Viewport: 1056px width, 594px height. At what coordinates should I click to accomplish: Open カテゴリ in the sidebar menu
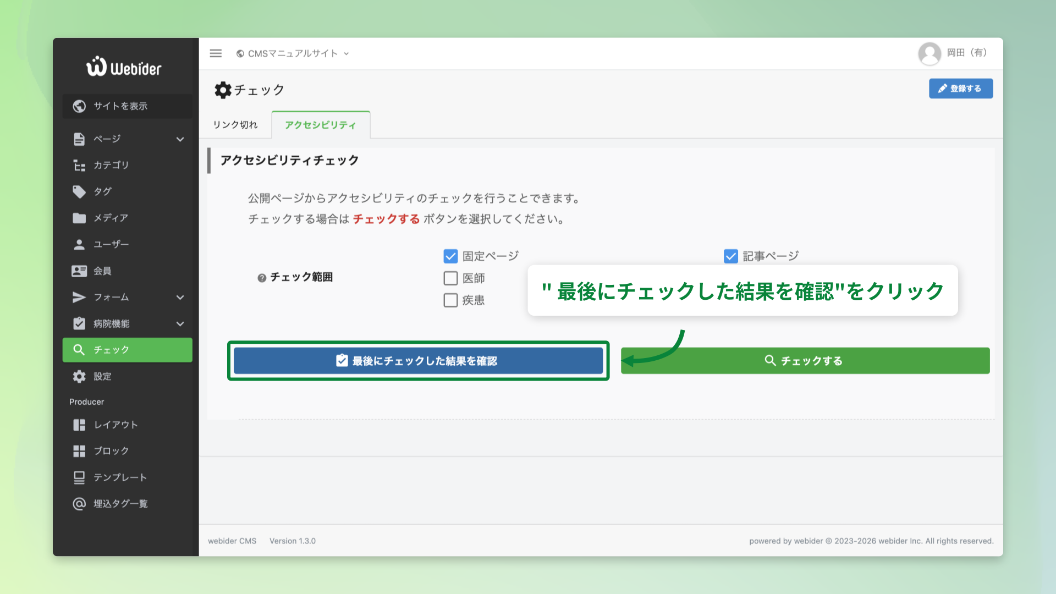pyautogui.click(x=128, y=165)
